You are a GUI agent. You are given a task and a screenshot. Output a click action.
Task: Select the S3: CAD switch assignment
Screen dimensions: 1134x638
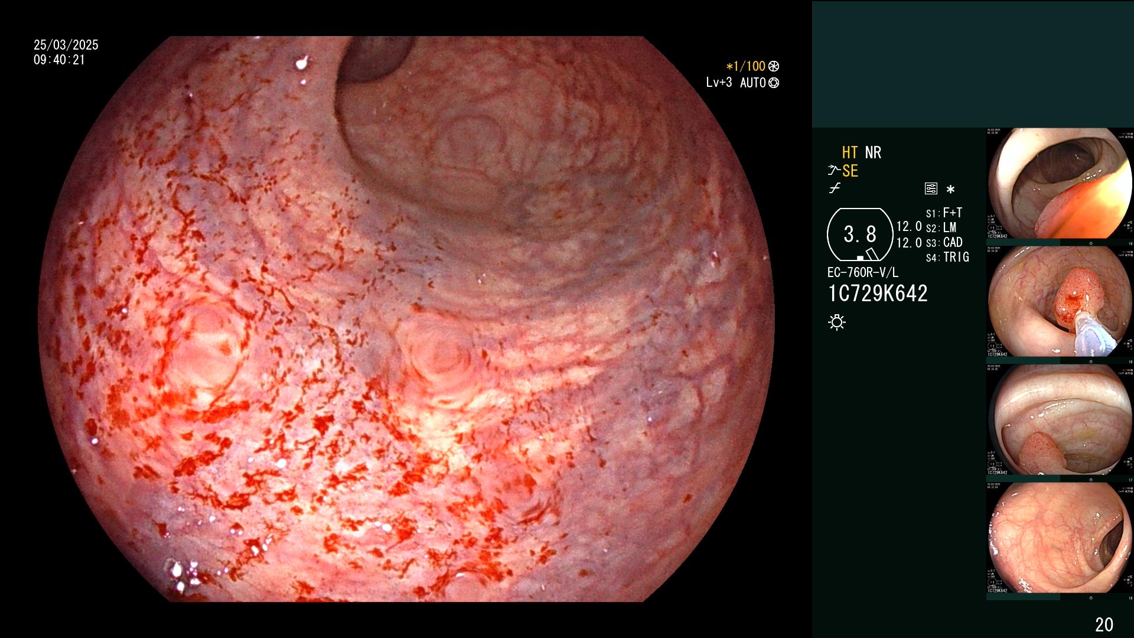click(944, 242)
